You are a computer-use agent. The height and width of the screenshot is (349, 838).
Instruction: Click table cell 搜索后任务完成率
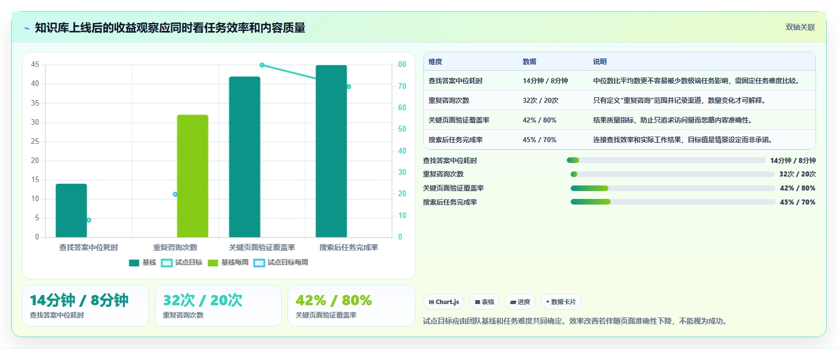(x=455, y=140)
